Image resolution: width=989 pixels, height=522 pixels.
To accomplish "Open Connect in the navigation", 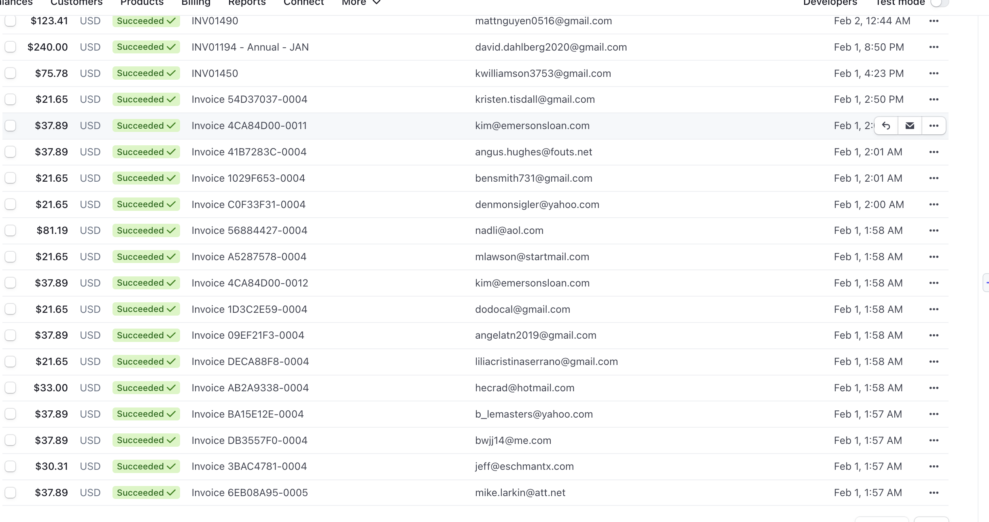I will (x=303, y=2).
